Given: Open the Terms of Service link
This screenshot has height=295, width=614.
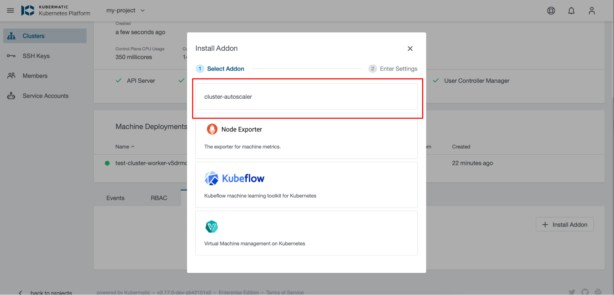Looking at the screenshot, I should click(285, 292).
